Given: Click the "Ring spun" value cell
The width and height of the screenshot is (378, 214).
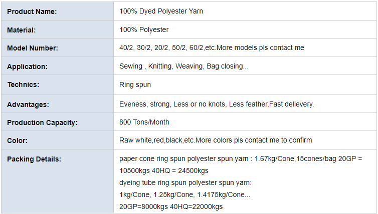Looking at the screenshot, I should point(135,85).
